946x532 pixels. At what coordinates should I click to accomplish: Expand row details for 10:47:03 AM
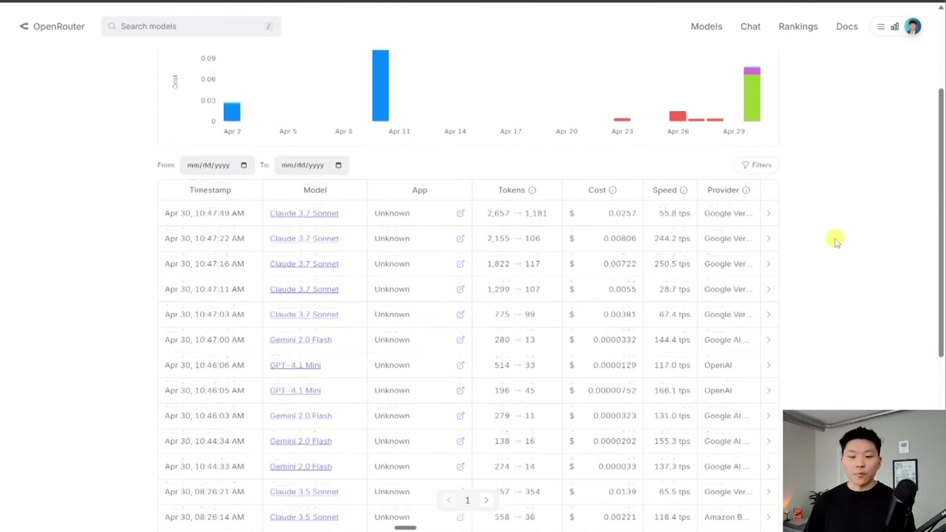[769, 315]
